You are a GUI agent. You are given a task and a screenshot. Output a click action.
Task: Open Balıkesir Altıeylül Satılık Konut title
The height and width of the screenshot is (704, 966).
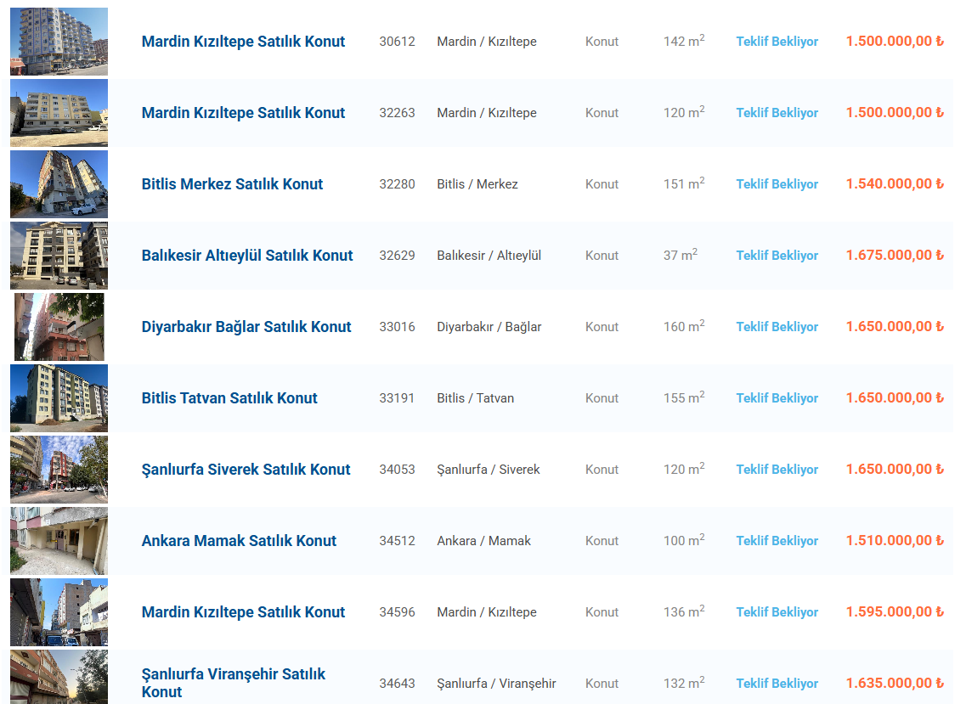click(247, 256)
